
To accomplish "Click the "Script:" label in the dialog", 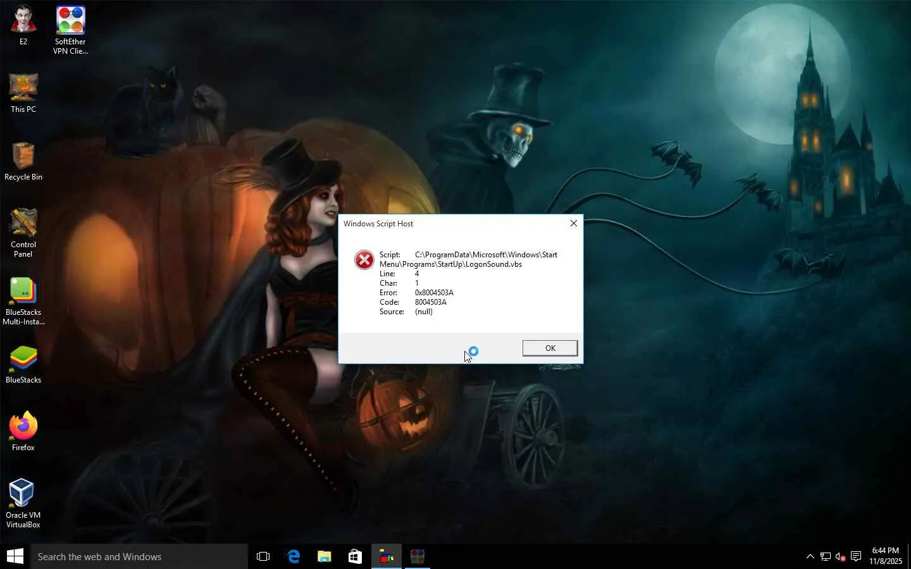I will click(390, 255).
